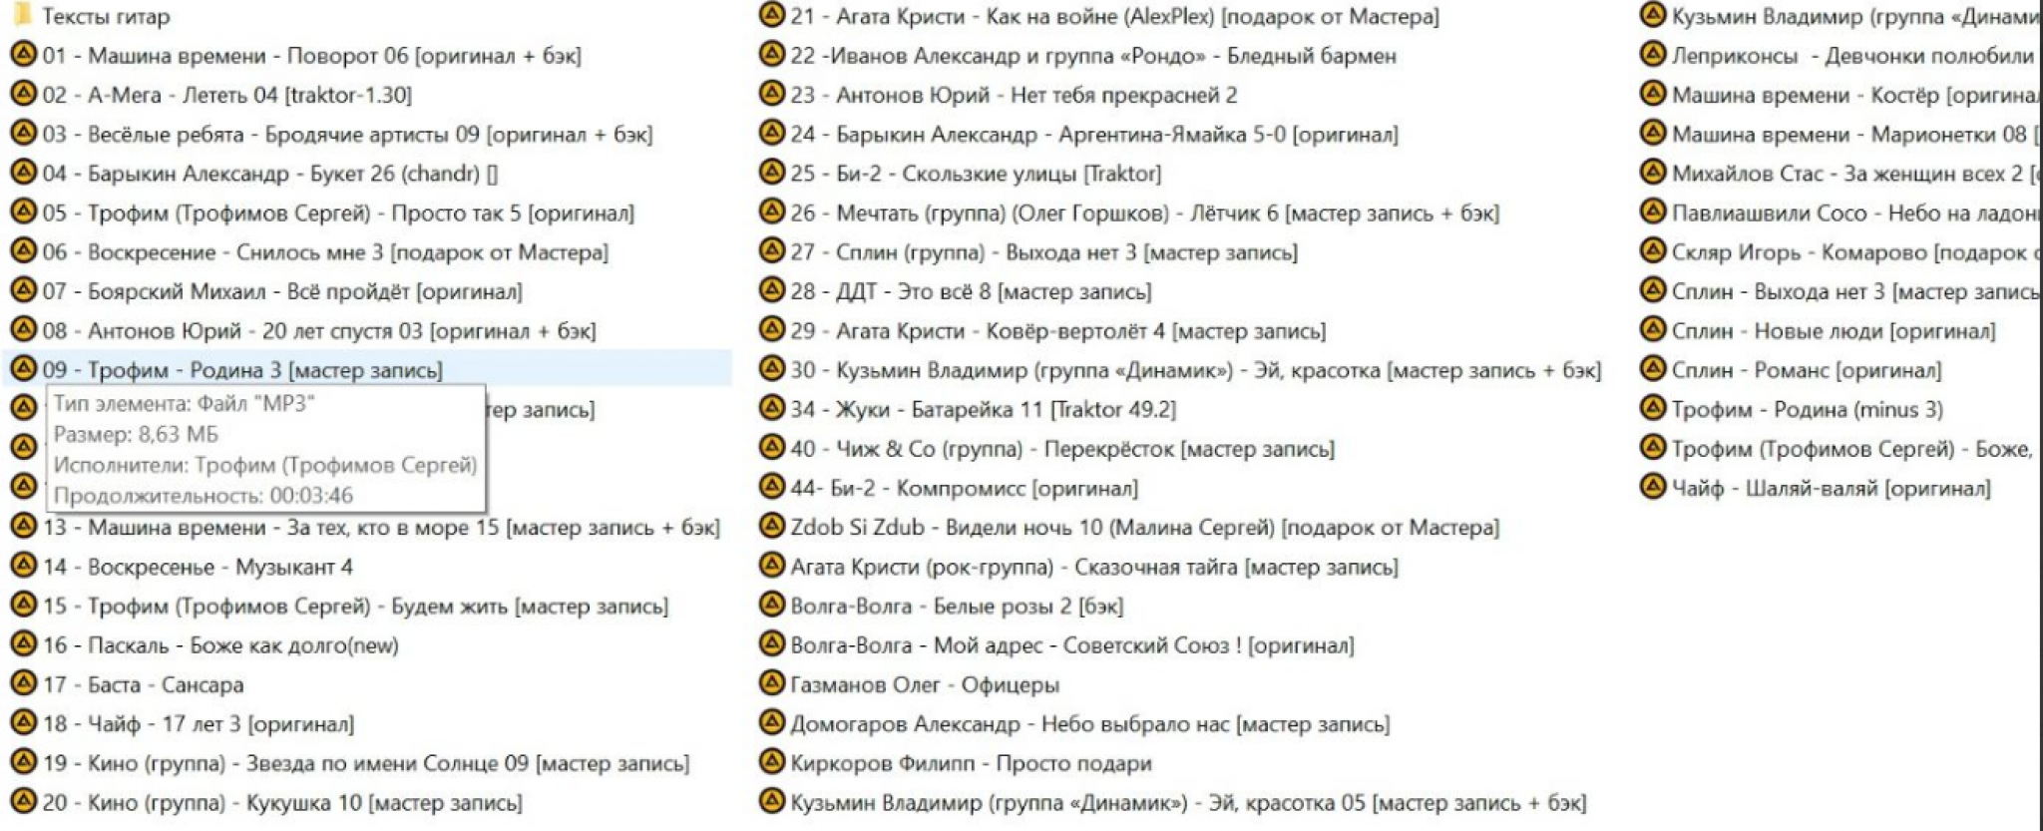
Task: Select 22 - Иванов Александр - Бледный бармен
Action: [x=1093, y=56]
